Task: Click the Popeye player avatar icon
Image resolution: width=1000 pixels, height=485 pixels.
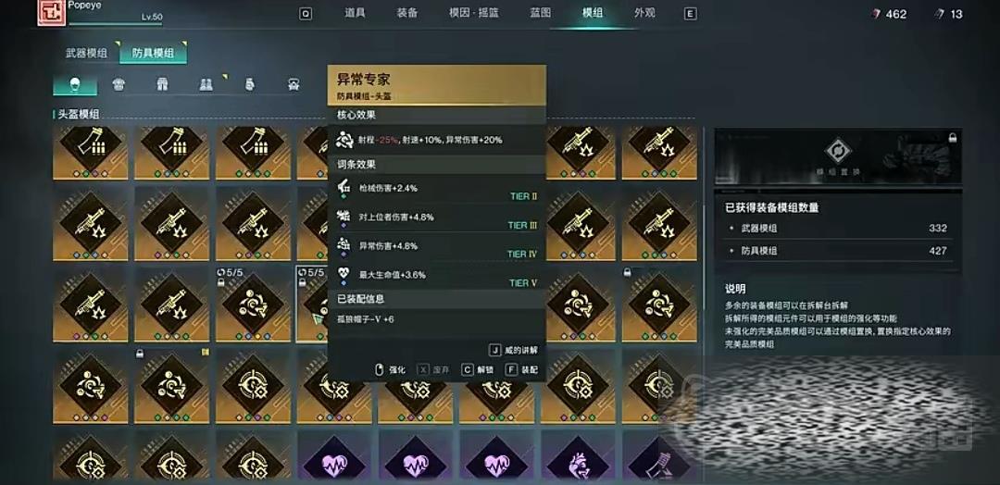Action: point(52,12)
